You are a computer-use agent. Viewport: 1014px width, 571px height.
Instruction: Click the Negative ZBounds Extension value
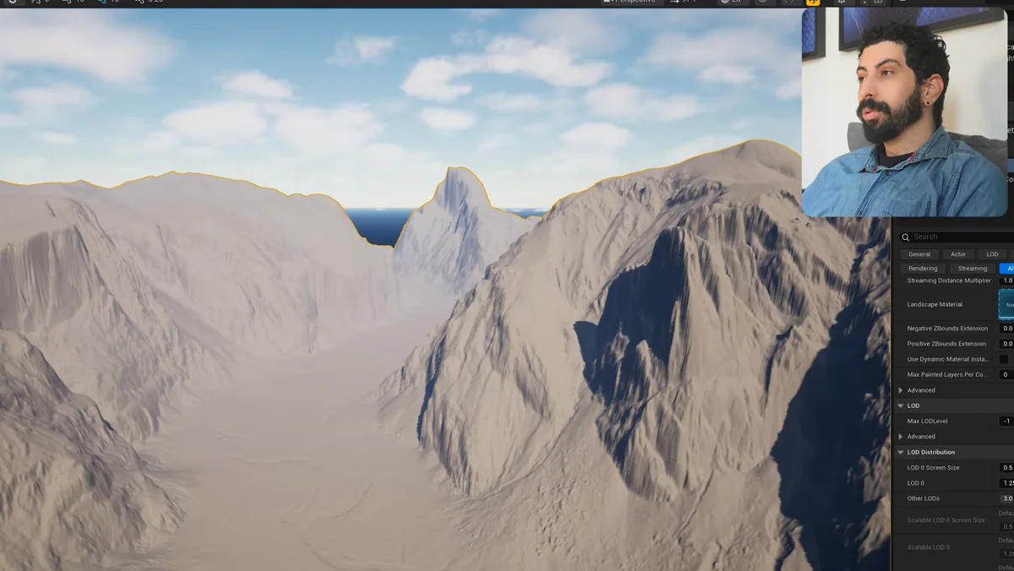point(1006,329)
